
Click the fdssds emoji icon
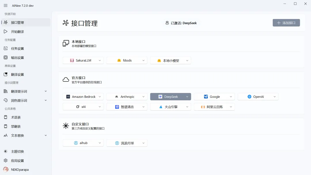tap(119, 60)
